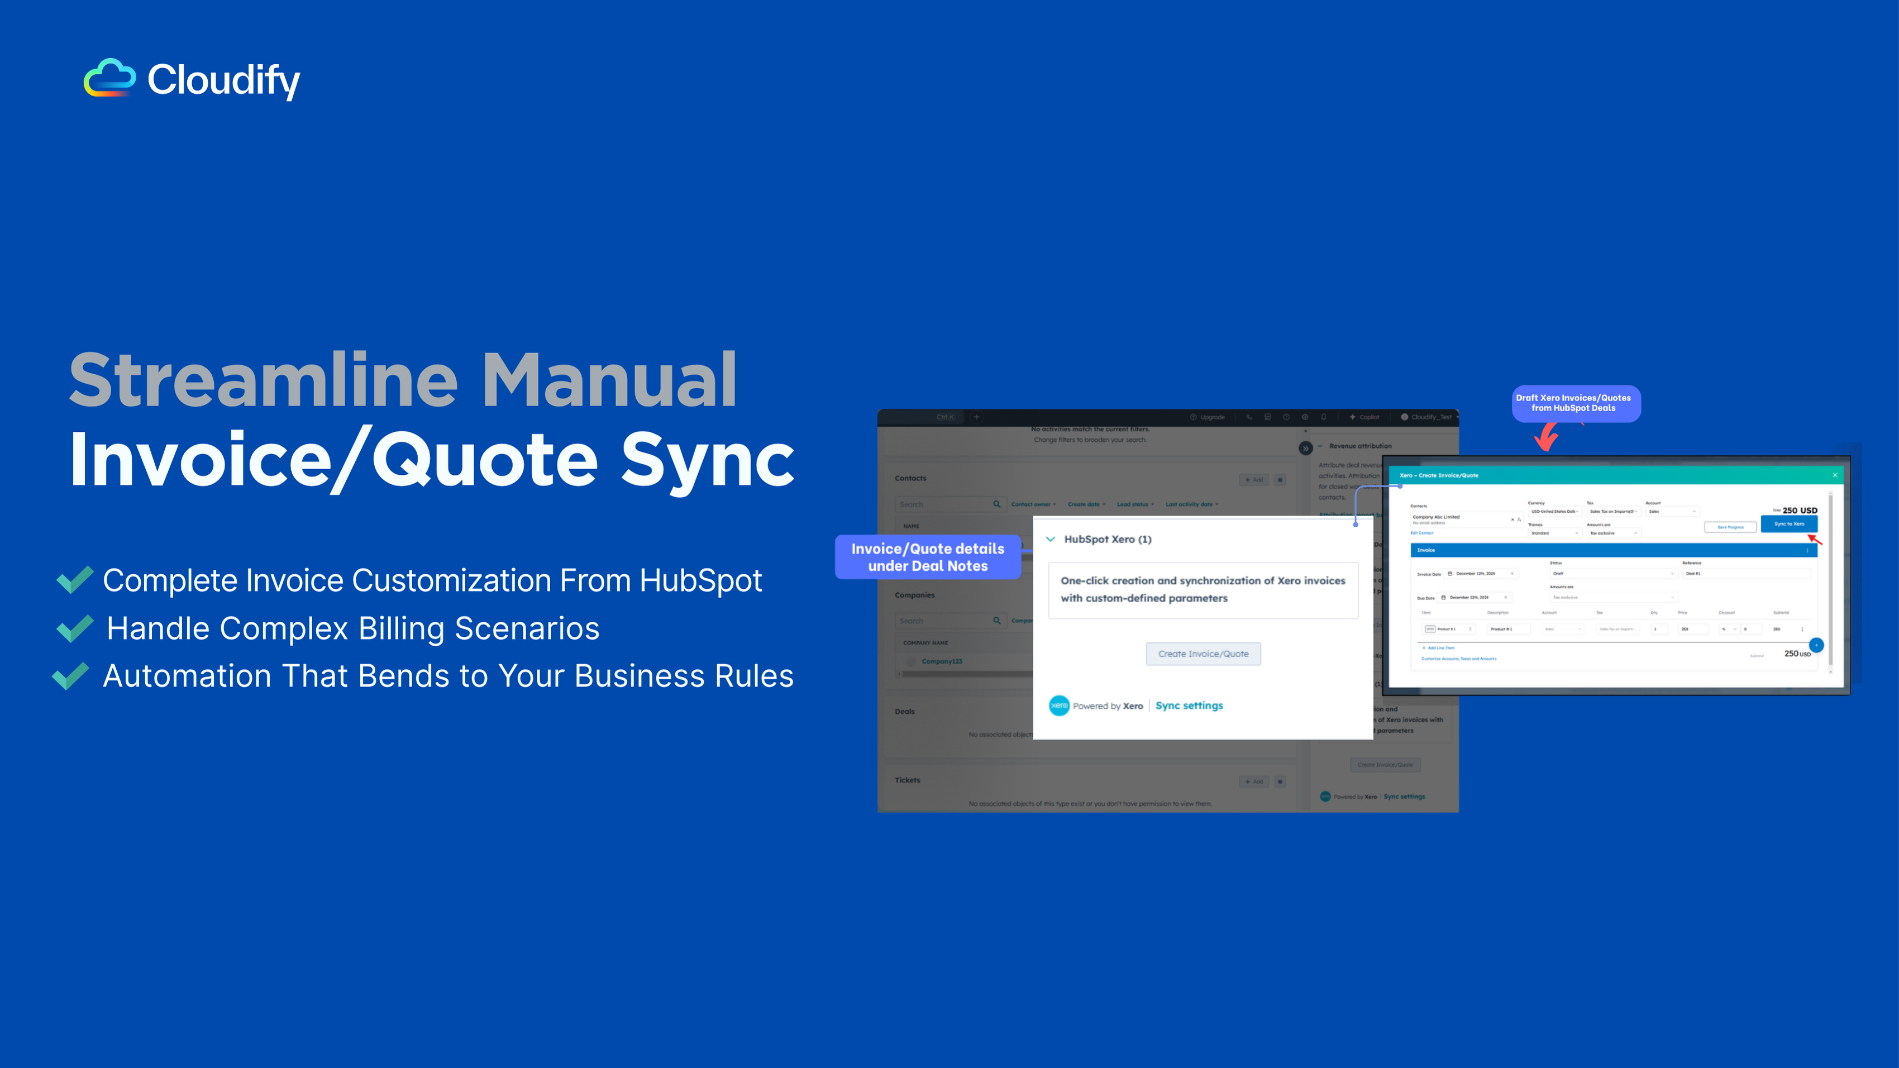Open the Company123 company link
This screenshot has height=1068, width=1899.
tap(942, 661)
